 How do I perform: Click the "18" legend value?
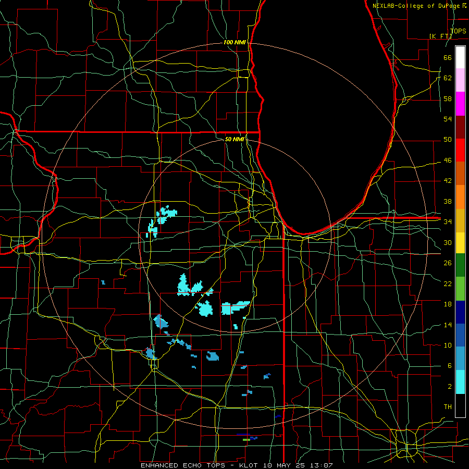pyautogui.click(x=448, y=304)
